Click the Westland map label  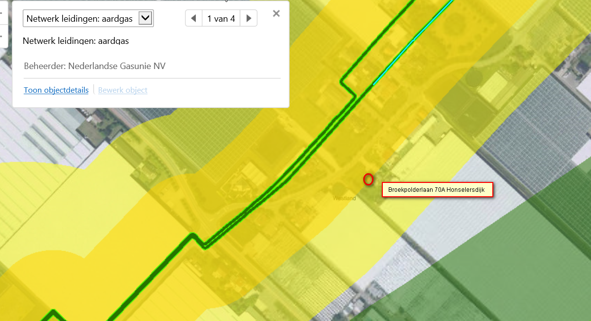[344, 198]
